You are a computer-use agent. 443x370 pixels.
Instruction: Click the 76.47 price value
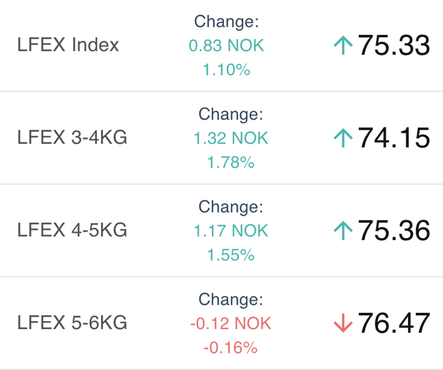point(394,323)
